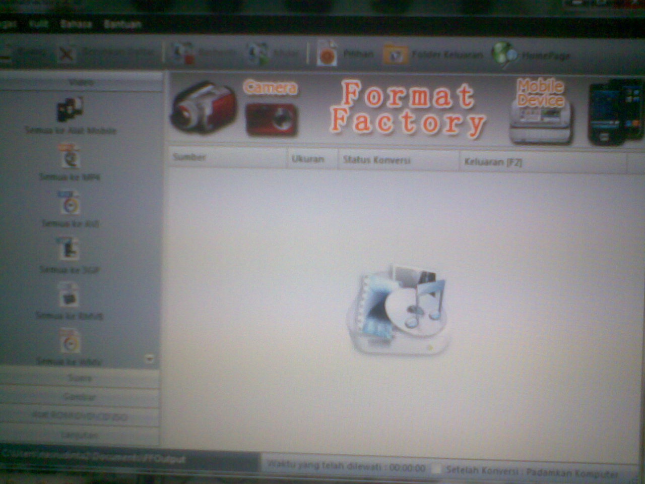Open the ROM DVD\CD\ISO section
The width and height of the screenshot is (645, 484).
[x=80, y=416]
